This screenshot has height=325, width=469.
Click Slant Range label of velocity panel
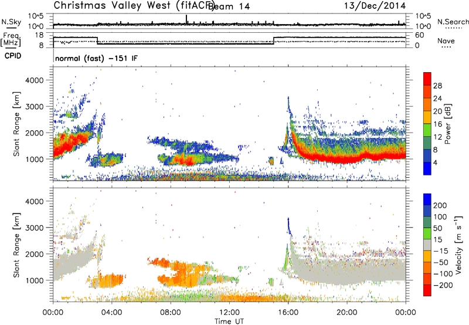coord(16,245)
